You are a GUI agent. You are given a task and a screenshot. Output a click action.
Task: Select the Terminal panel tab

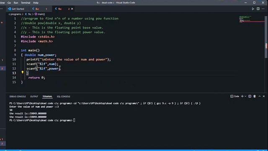point(47,96)
